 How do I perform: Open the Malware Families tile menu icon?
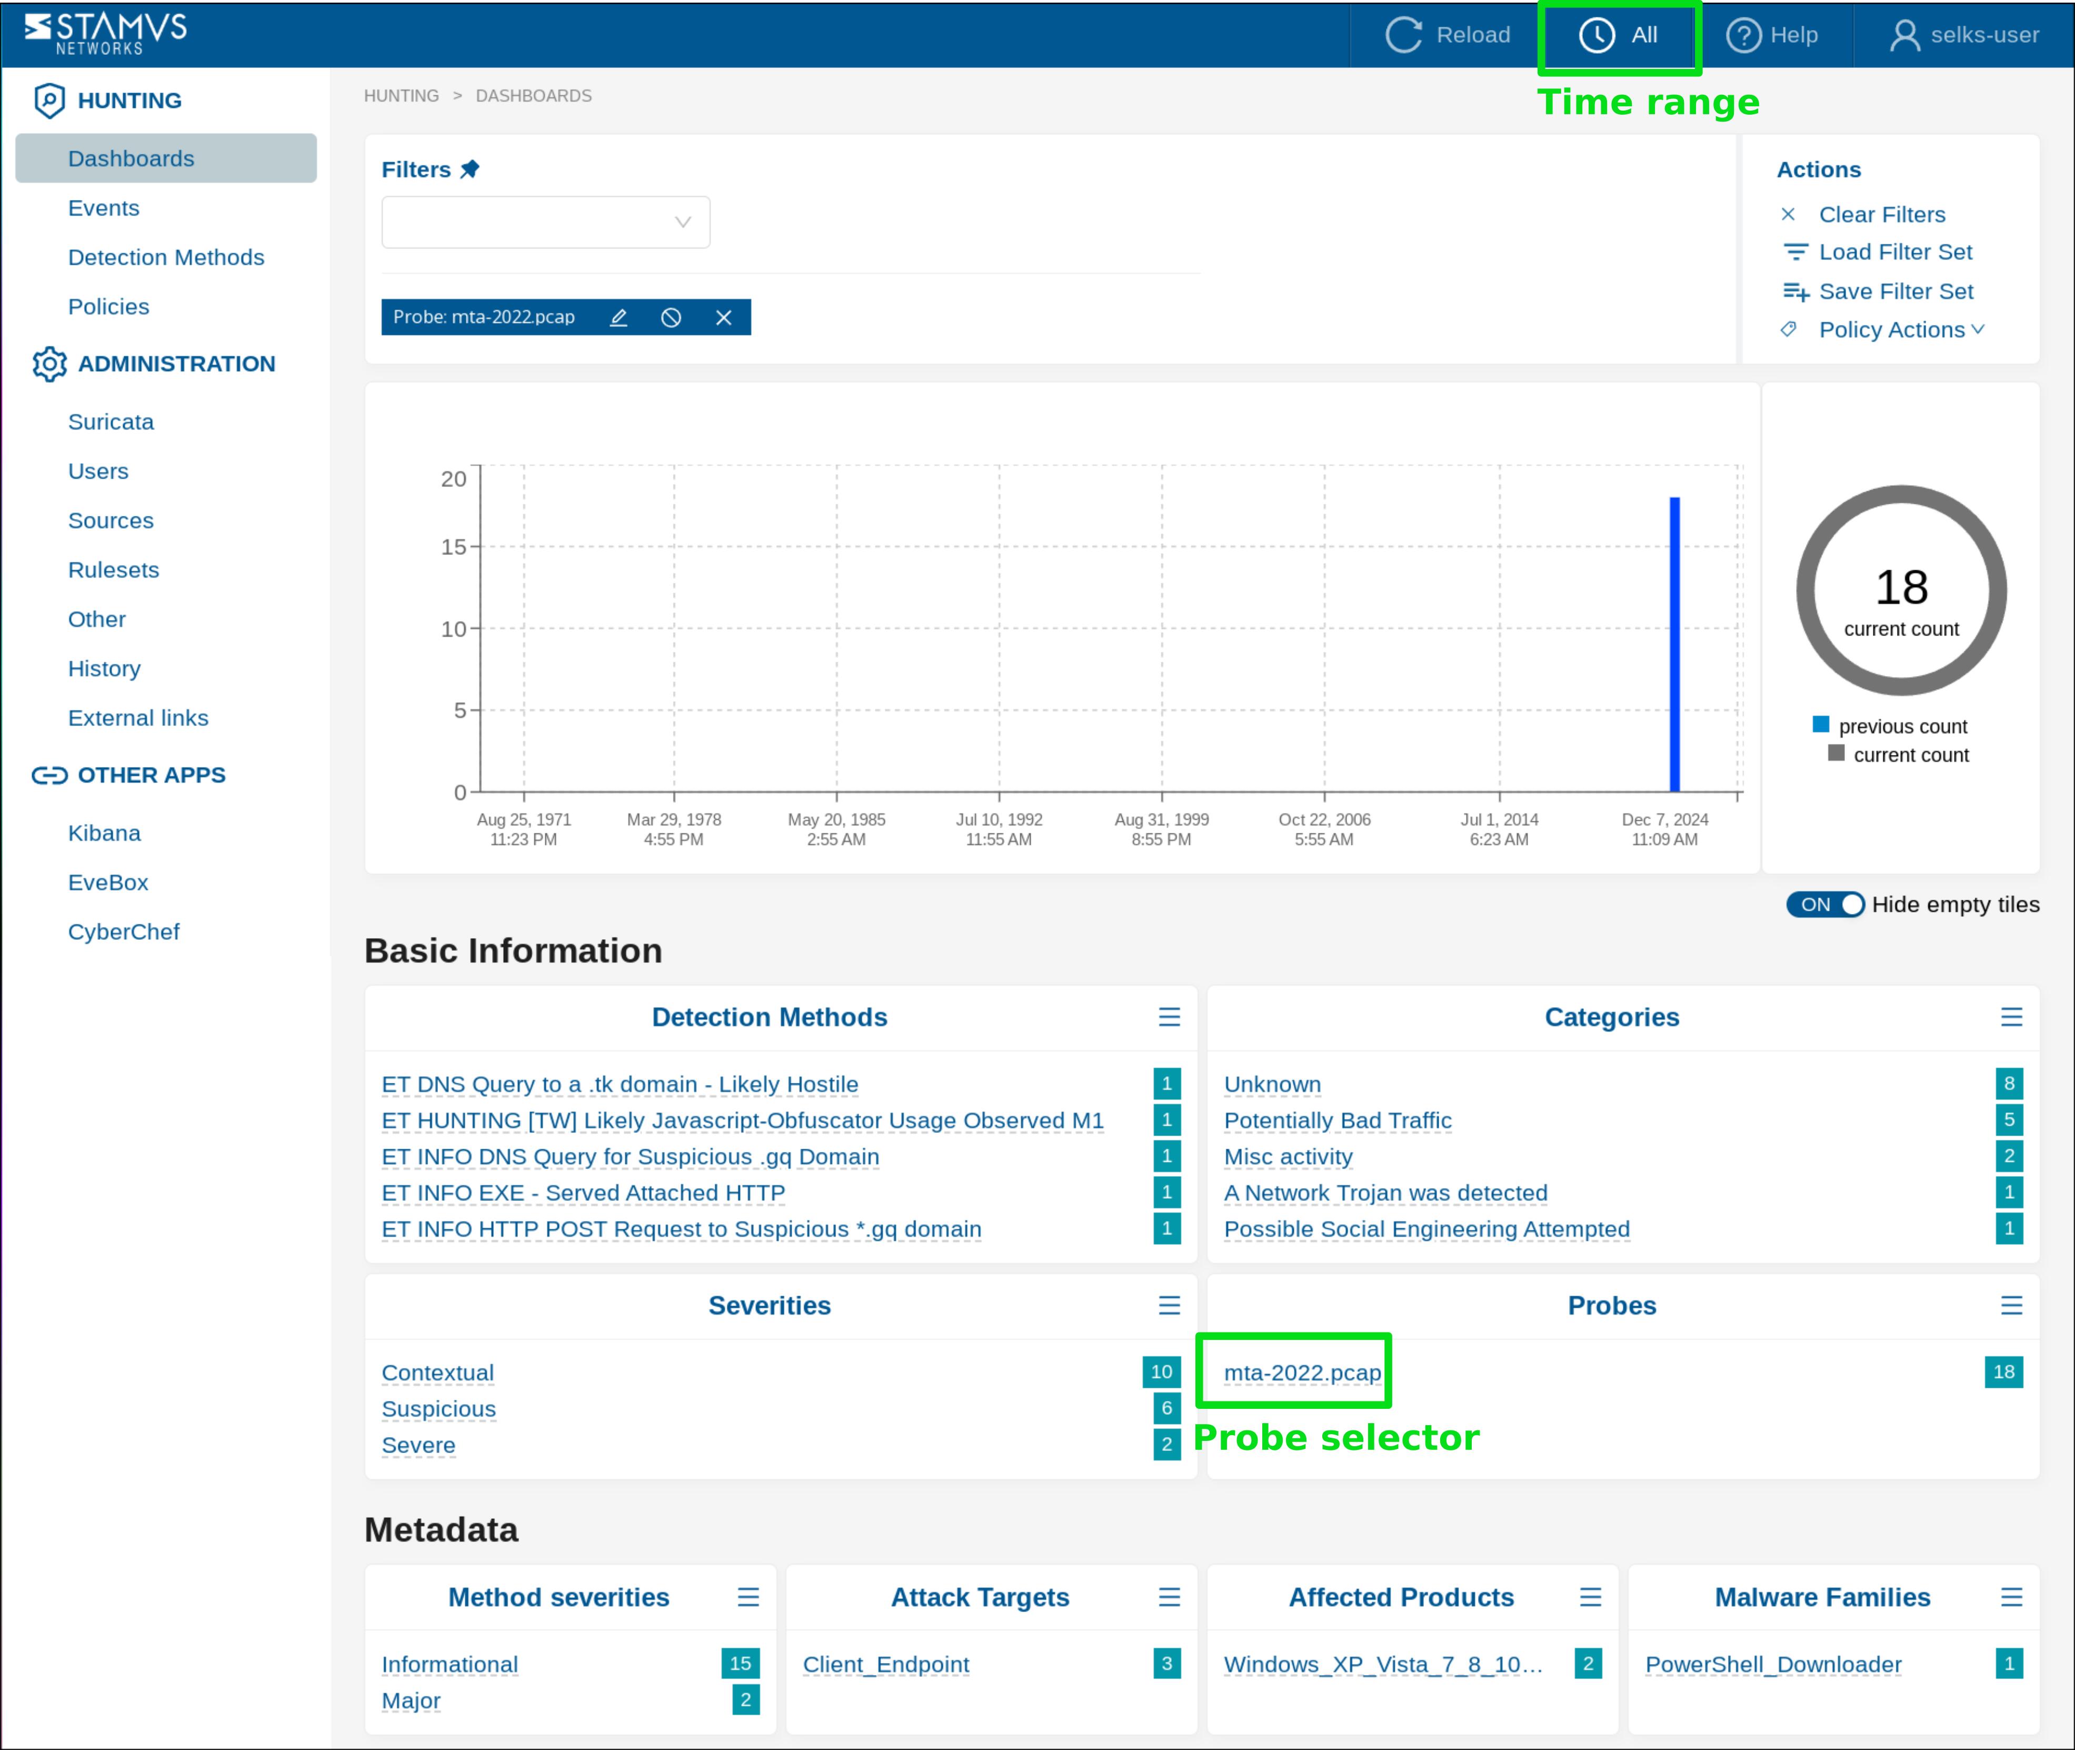(x=2011, y=1597)
